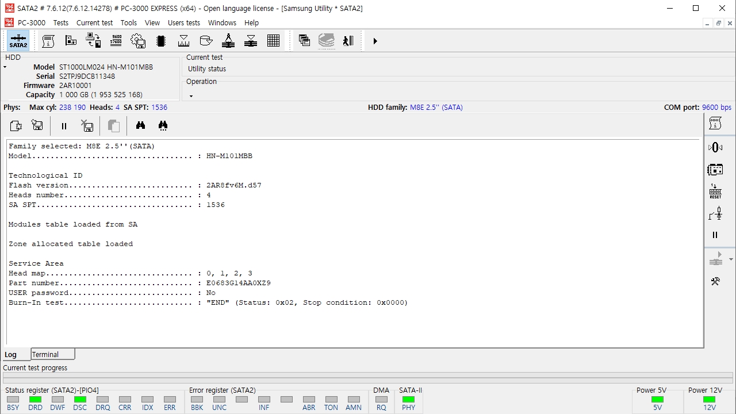Select the Log tab
This screenshot has width=736, height=414.
tap(16, 354)
